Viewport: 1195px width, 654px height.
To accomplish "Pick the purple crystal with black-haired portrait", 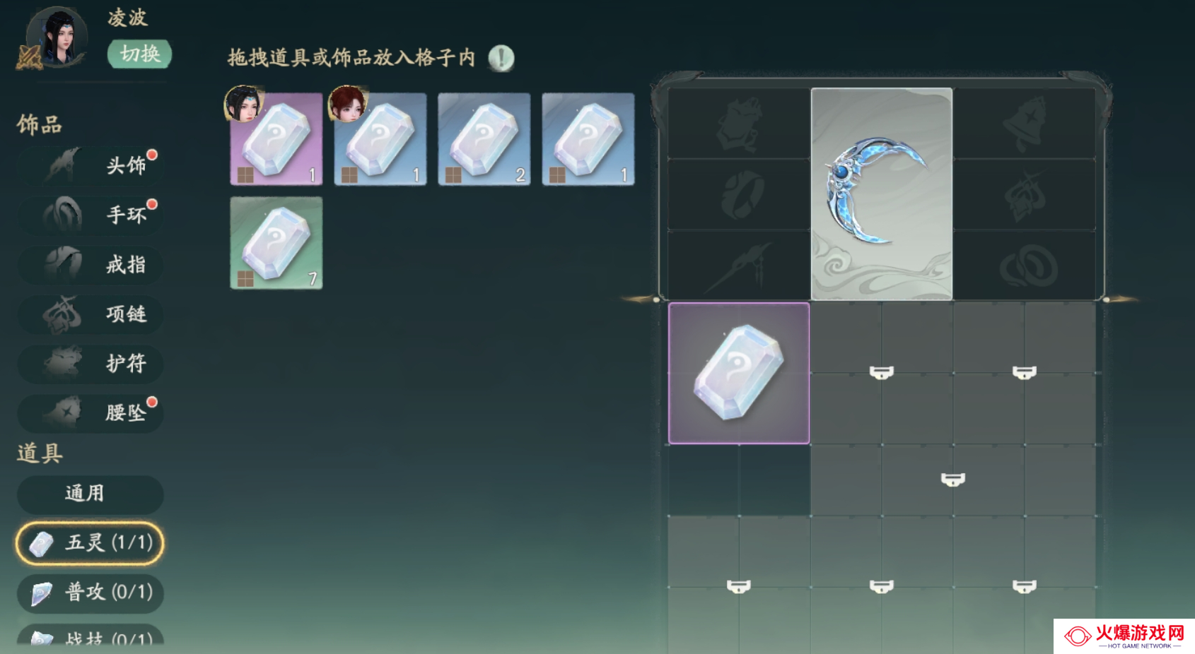I will (x=276, y=139).
